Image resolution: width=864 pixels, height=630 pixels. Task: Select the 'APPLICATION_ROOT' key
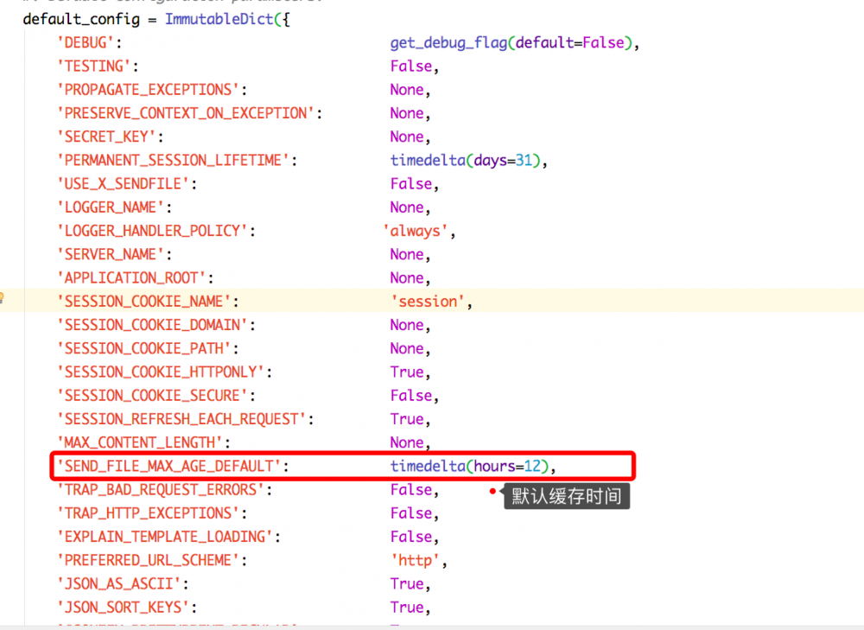131,278
